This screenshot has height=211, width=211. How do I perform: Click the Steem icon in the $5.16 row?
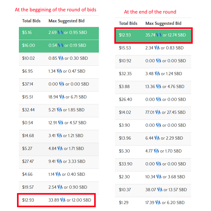[60, 32]
